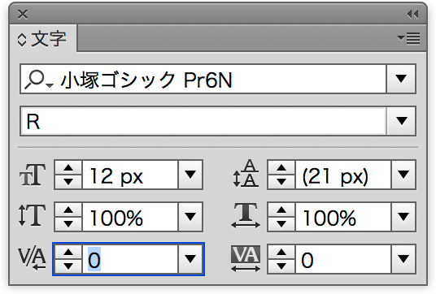Close the 文字 panel with the X
436x294 pixels.
(x=23, y=14)
